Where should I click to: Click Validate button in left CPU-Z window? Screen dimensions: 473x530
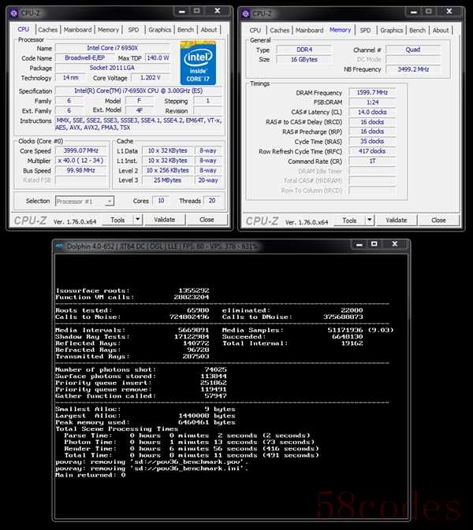click(x=165, y=220)
